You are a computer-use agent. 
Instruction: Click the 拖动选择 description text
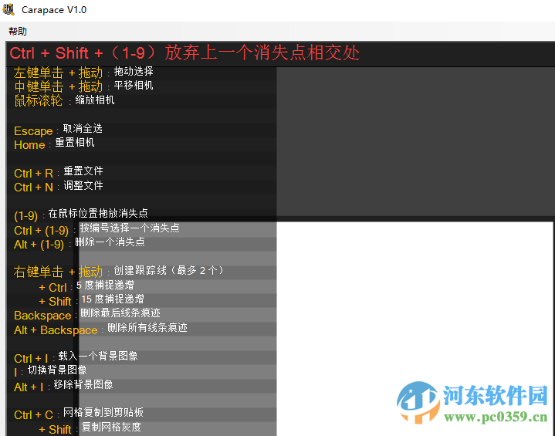134,72
